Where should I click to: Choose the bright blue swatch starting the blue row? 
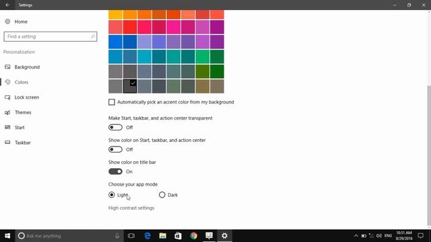coord(115,42)
